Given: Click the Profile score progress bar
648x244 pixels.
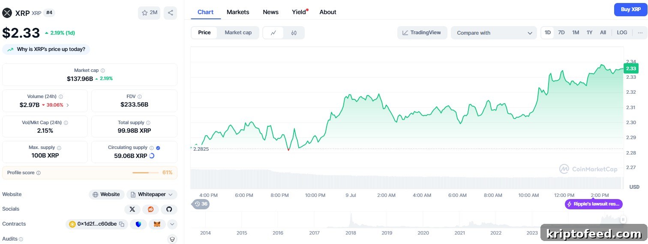Looking at the screenshot, I should point(146,173).
